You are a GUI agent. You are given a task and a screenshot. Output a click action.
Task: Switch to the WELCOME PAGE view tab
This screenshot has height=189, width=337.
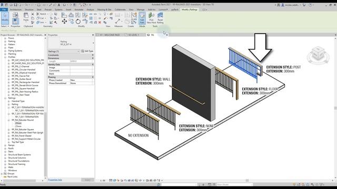pyautogui.click(x=110, y=35)
